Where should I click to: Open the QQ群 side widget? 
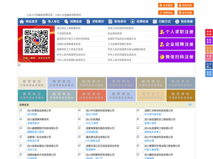(209, 65)
